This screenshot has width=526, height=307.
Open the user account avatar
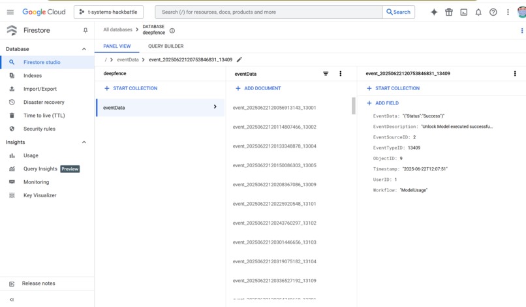click(x=522, y=12)
